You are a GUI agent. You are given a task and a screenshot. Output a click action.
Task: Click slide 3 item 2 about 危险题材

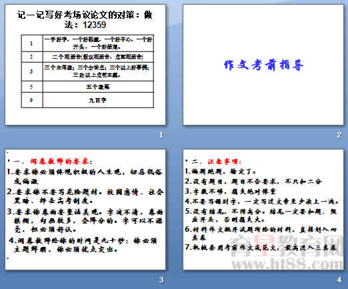85,196
